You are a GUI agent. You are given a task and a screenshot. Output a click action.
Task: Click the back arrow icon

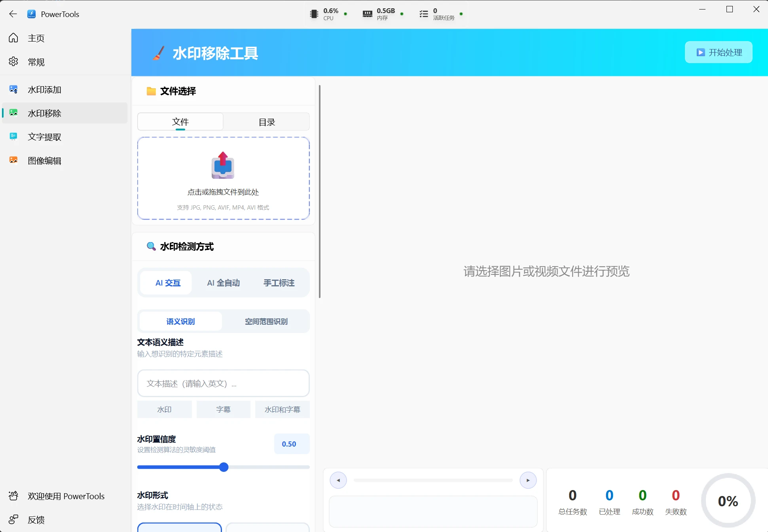click(x=13, y=14)
